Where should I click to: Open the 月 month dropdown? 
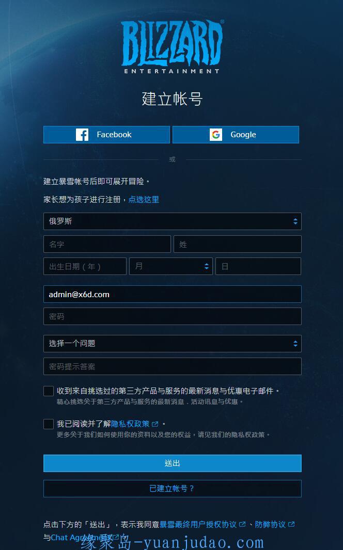171,266
